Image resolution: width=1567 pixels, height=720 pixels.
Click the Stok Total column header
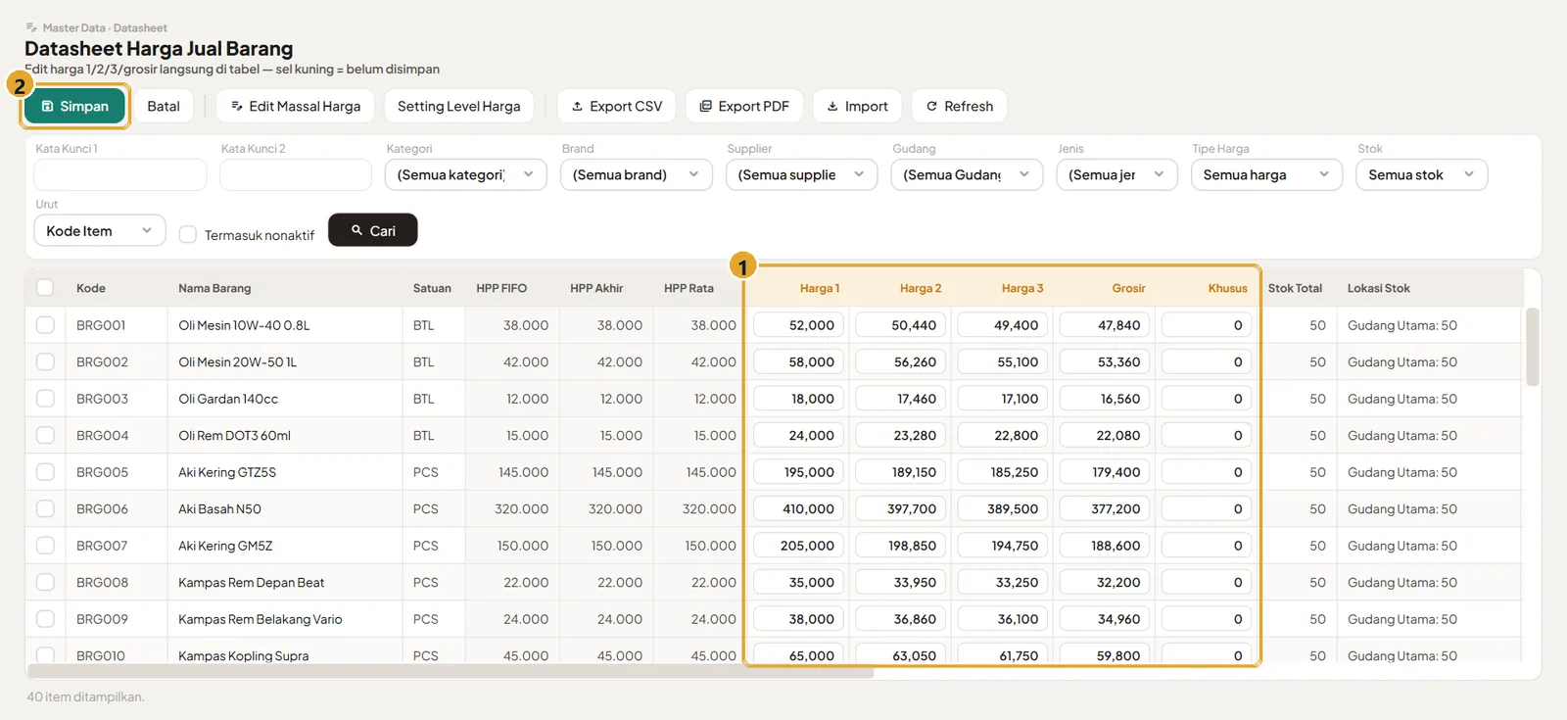1295,288
